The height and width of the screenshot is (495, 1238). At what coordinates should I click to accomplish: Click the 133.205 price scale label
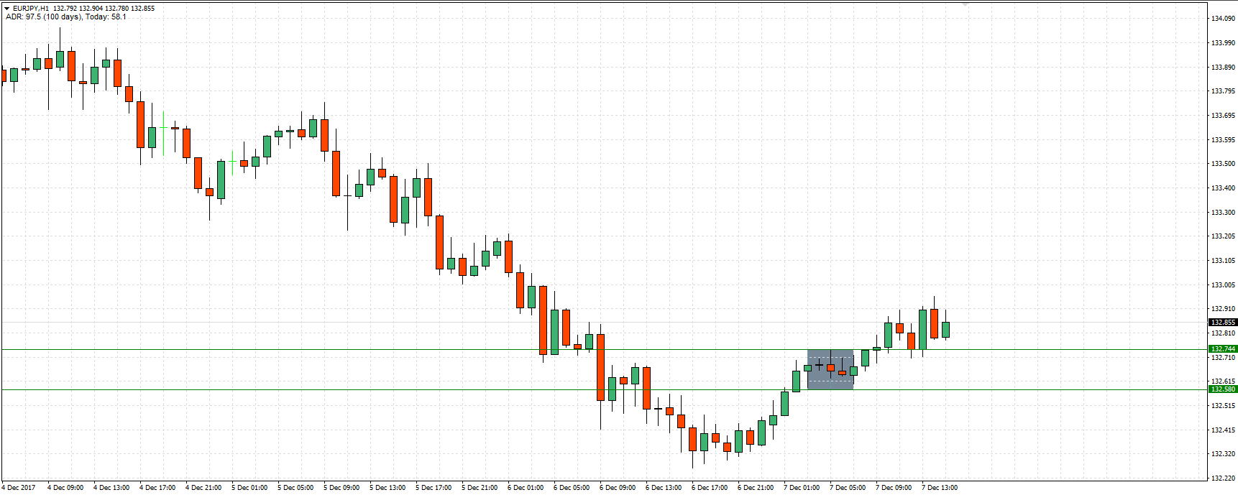point(1223,236)
